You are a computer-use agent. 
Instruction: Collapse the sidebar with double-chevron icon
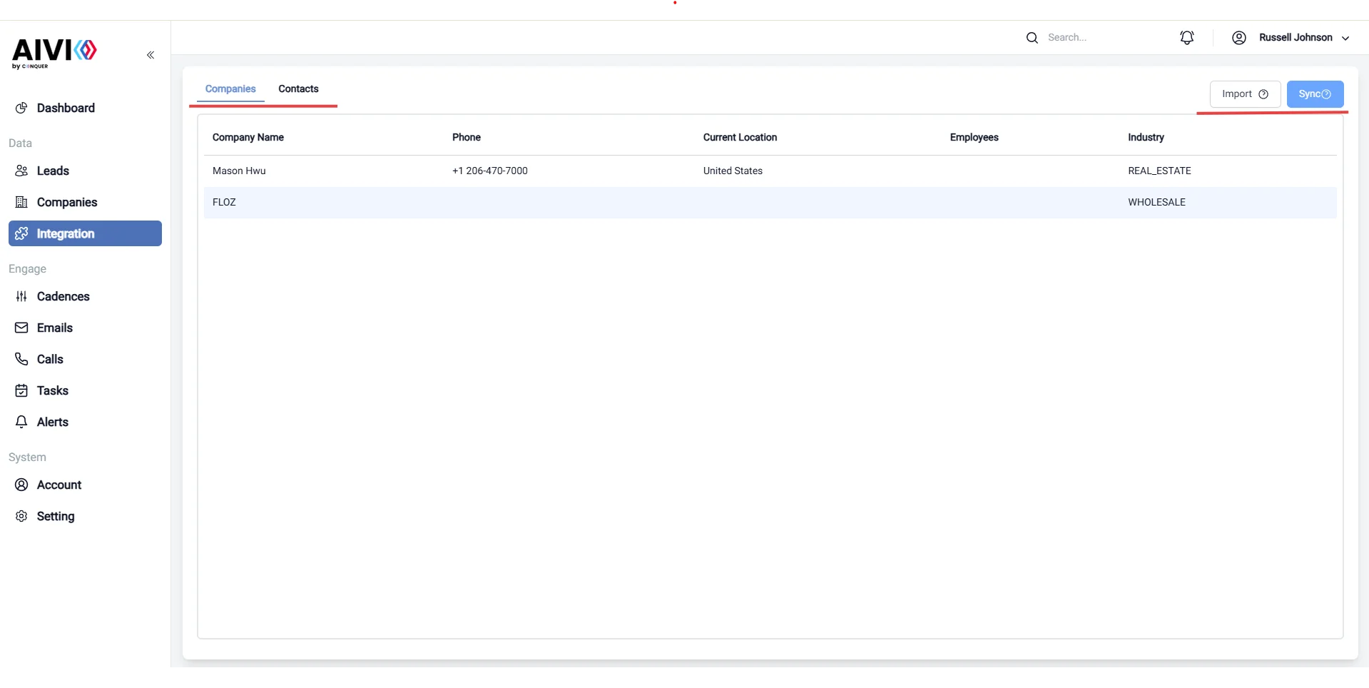tap(151, 55)
